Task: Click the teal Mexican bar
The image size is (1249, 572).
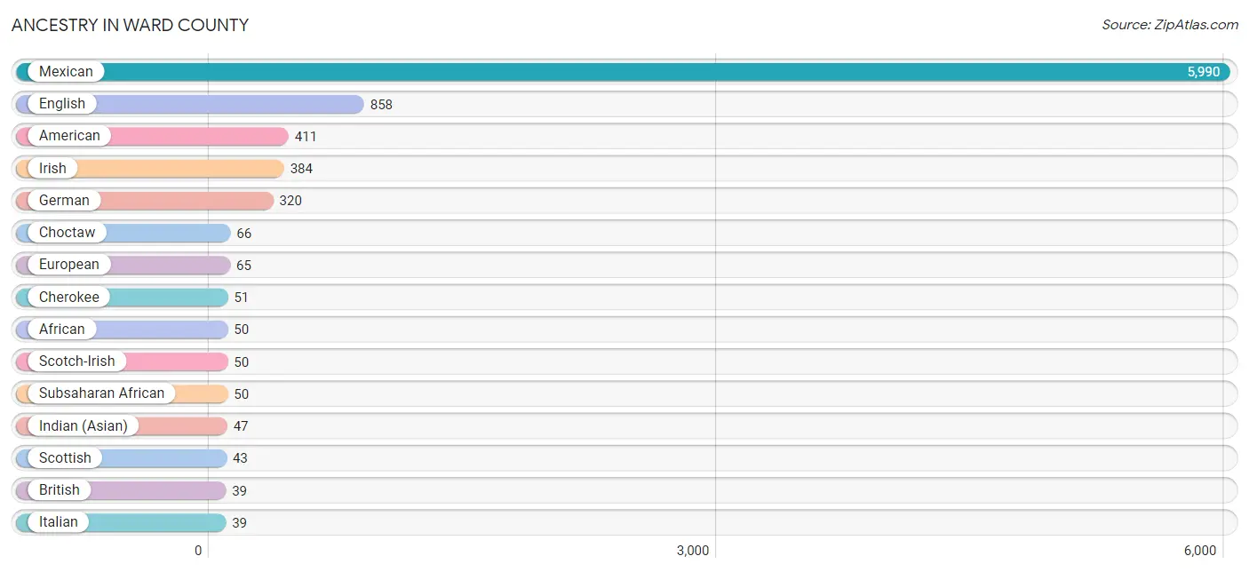Action: click(x=623, y=72)
